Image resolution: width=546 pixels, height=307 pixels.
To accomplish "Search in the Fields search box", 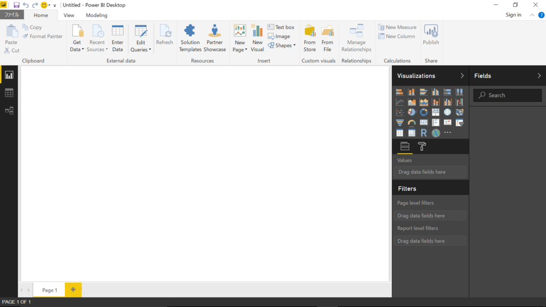I will click(508, 95).
